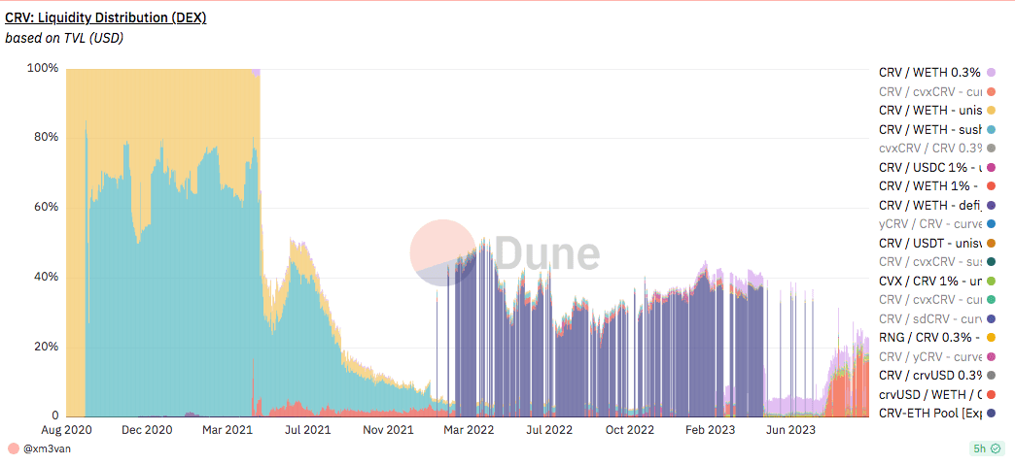This screenshot has height=465, width=1015.
Task: Click the CRV / crvUSD 0.3% legend label
Action: point(930,375)
